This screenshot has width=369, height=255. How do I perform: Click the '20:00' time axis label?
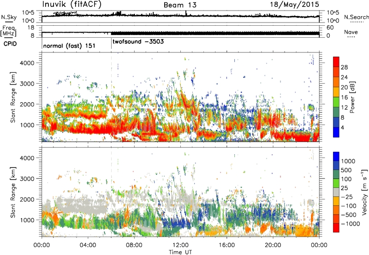[x=273, y=245]
